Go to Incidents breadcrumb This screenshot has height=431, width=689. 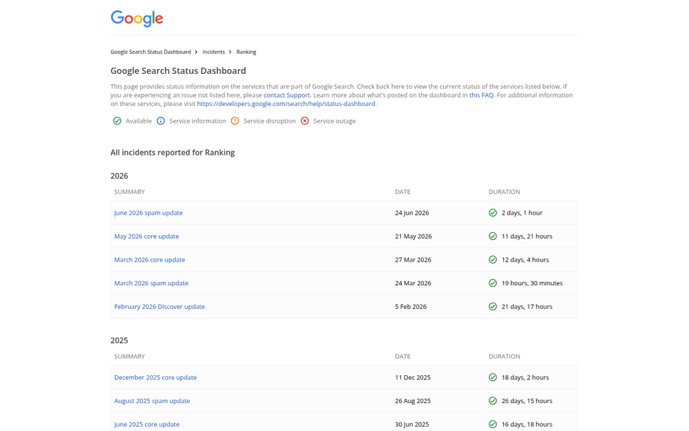[213, 52]
